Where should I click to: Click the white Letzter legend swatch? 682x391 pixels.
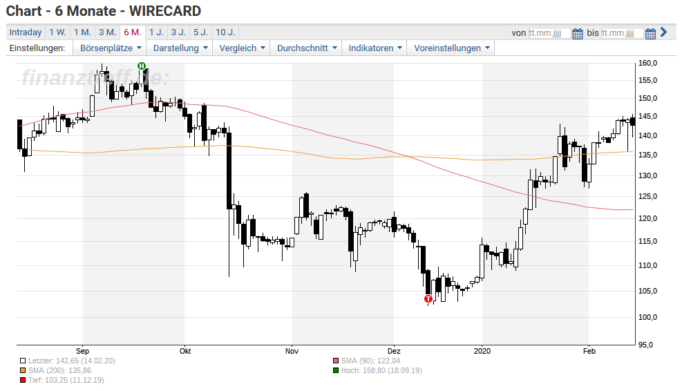pyautogui.click(x=23, y=361)
